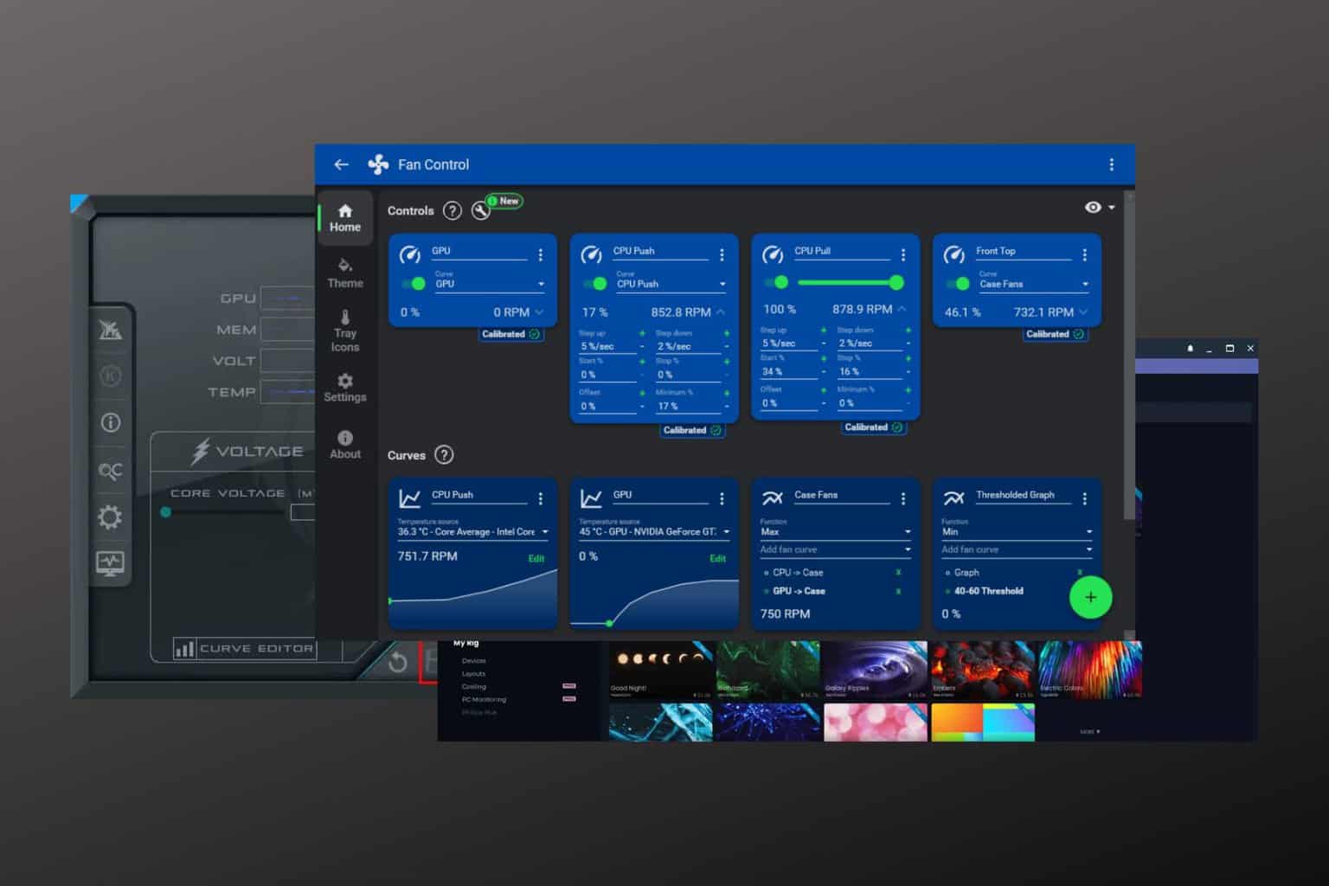Click the OC scanner icon in overclocking sidebar
Image resolution: width=1329 pixels, height=886 pixels.
(110, 471)
